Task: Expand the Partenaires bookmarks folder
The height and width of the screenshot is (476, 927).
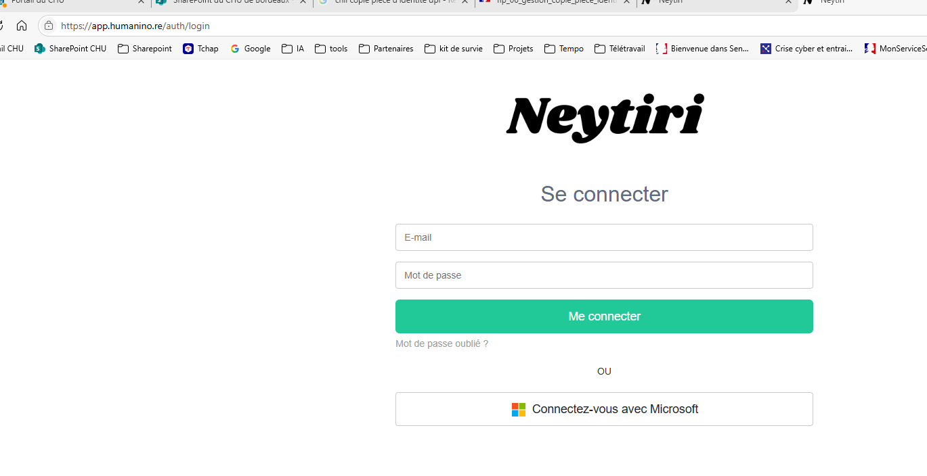Action: click(x=386, y=49)
